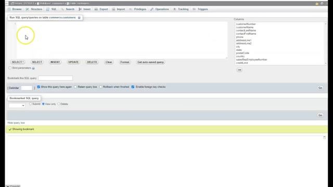Select contactFirstName in Columns list
This screenshot has height=187, width=333.
(246, 34)
